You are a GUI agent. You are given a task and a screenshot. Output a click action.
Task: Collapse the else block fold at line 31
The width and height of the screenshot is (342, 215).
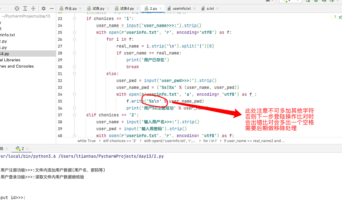[x=74, y=74]
